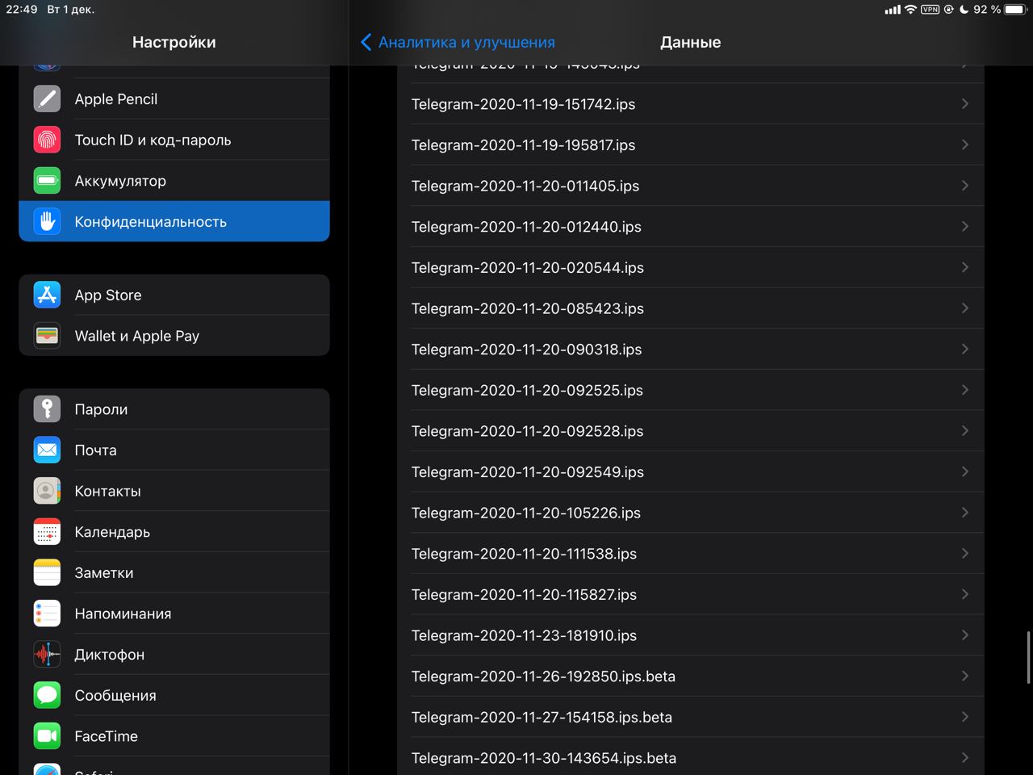
Task: Tap the Apple Pencil icon
Action: coord(47,98)
